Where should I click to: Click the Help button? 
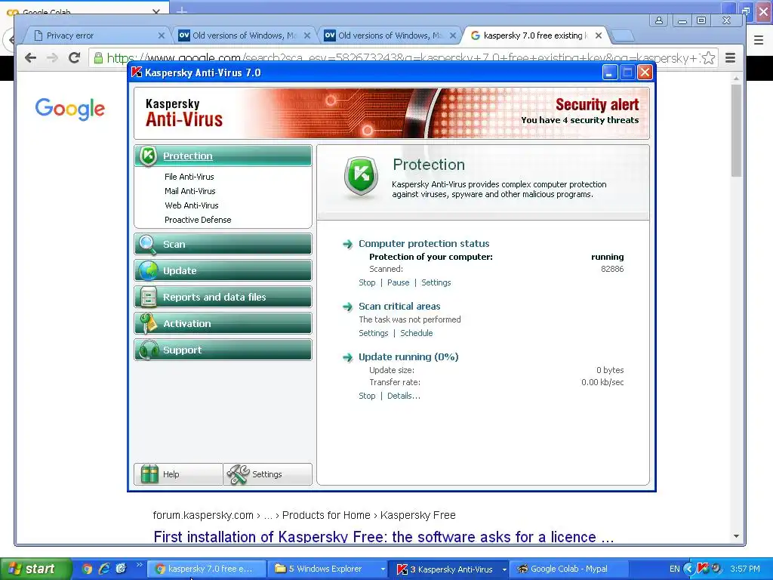pyautogui.click(x=178, y=474)
